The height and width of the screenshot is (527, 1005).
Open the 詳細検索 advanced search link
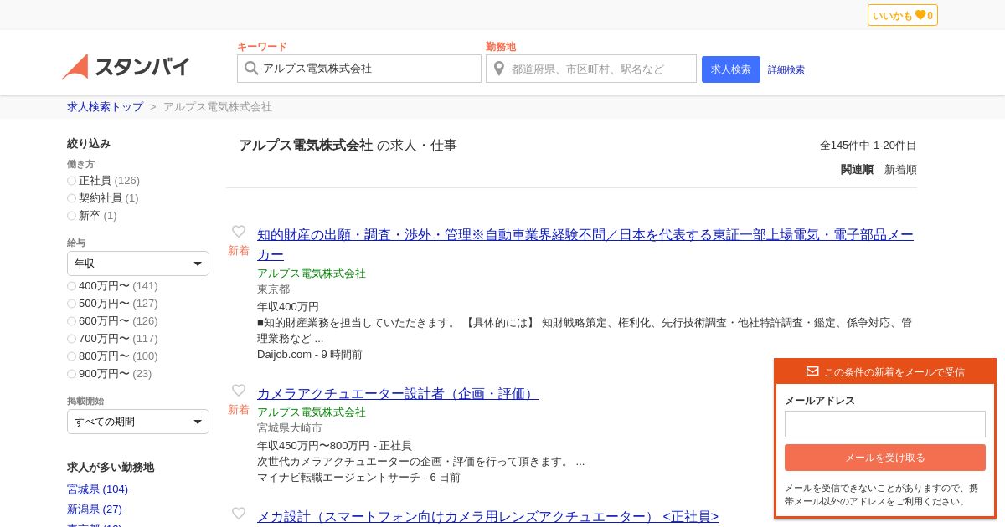(x=786, y=69)
